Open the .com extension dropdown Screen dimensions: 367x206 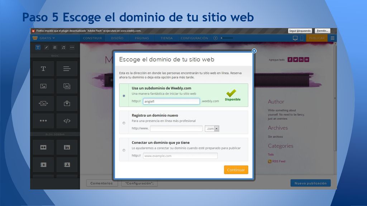tap(212, 128)
